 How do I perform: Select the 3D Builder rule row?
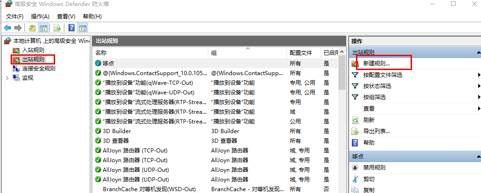click(x=215, y=131)
